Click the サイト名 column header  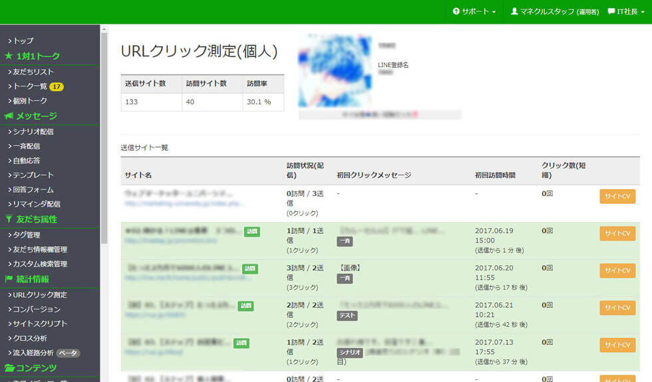[138, 175]
